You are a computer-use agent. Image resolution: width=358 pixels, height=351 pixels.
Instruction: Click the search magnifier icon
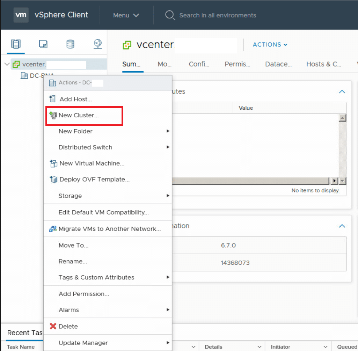click(x=170, y=15)
